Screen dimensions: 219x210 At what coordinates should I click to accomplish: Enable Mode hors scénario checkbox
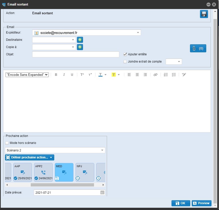7,143
